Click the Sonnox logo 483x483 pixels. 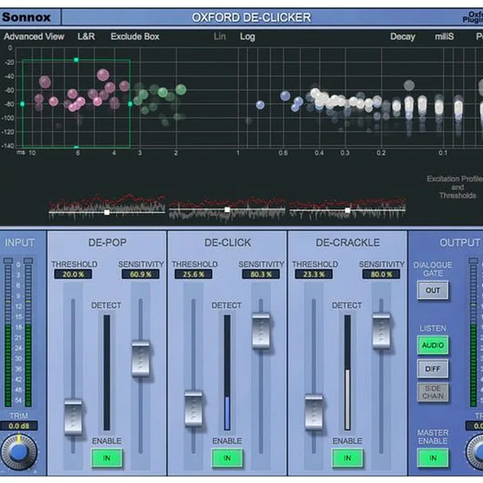tap(26, 17)
